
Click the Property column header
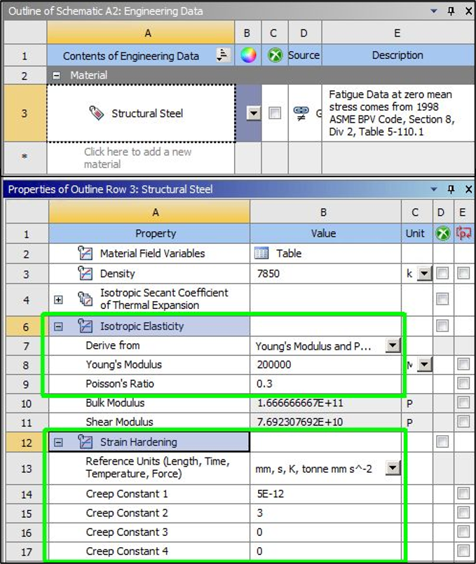pyautogui.click(x=149, y=233)
